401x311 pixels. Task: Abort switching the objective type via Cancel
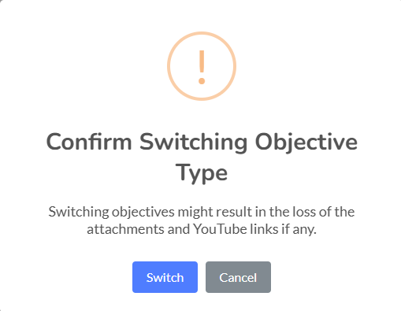(x=238, y=277)
